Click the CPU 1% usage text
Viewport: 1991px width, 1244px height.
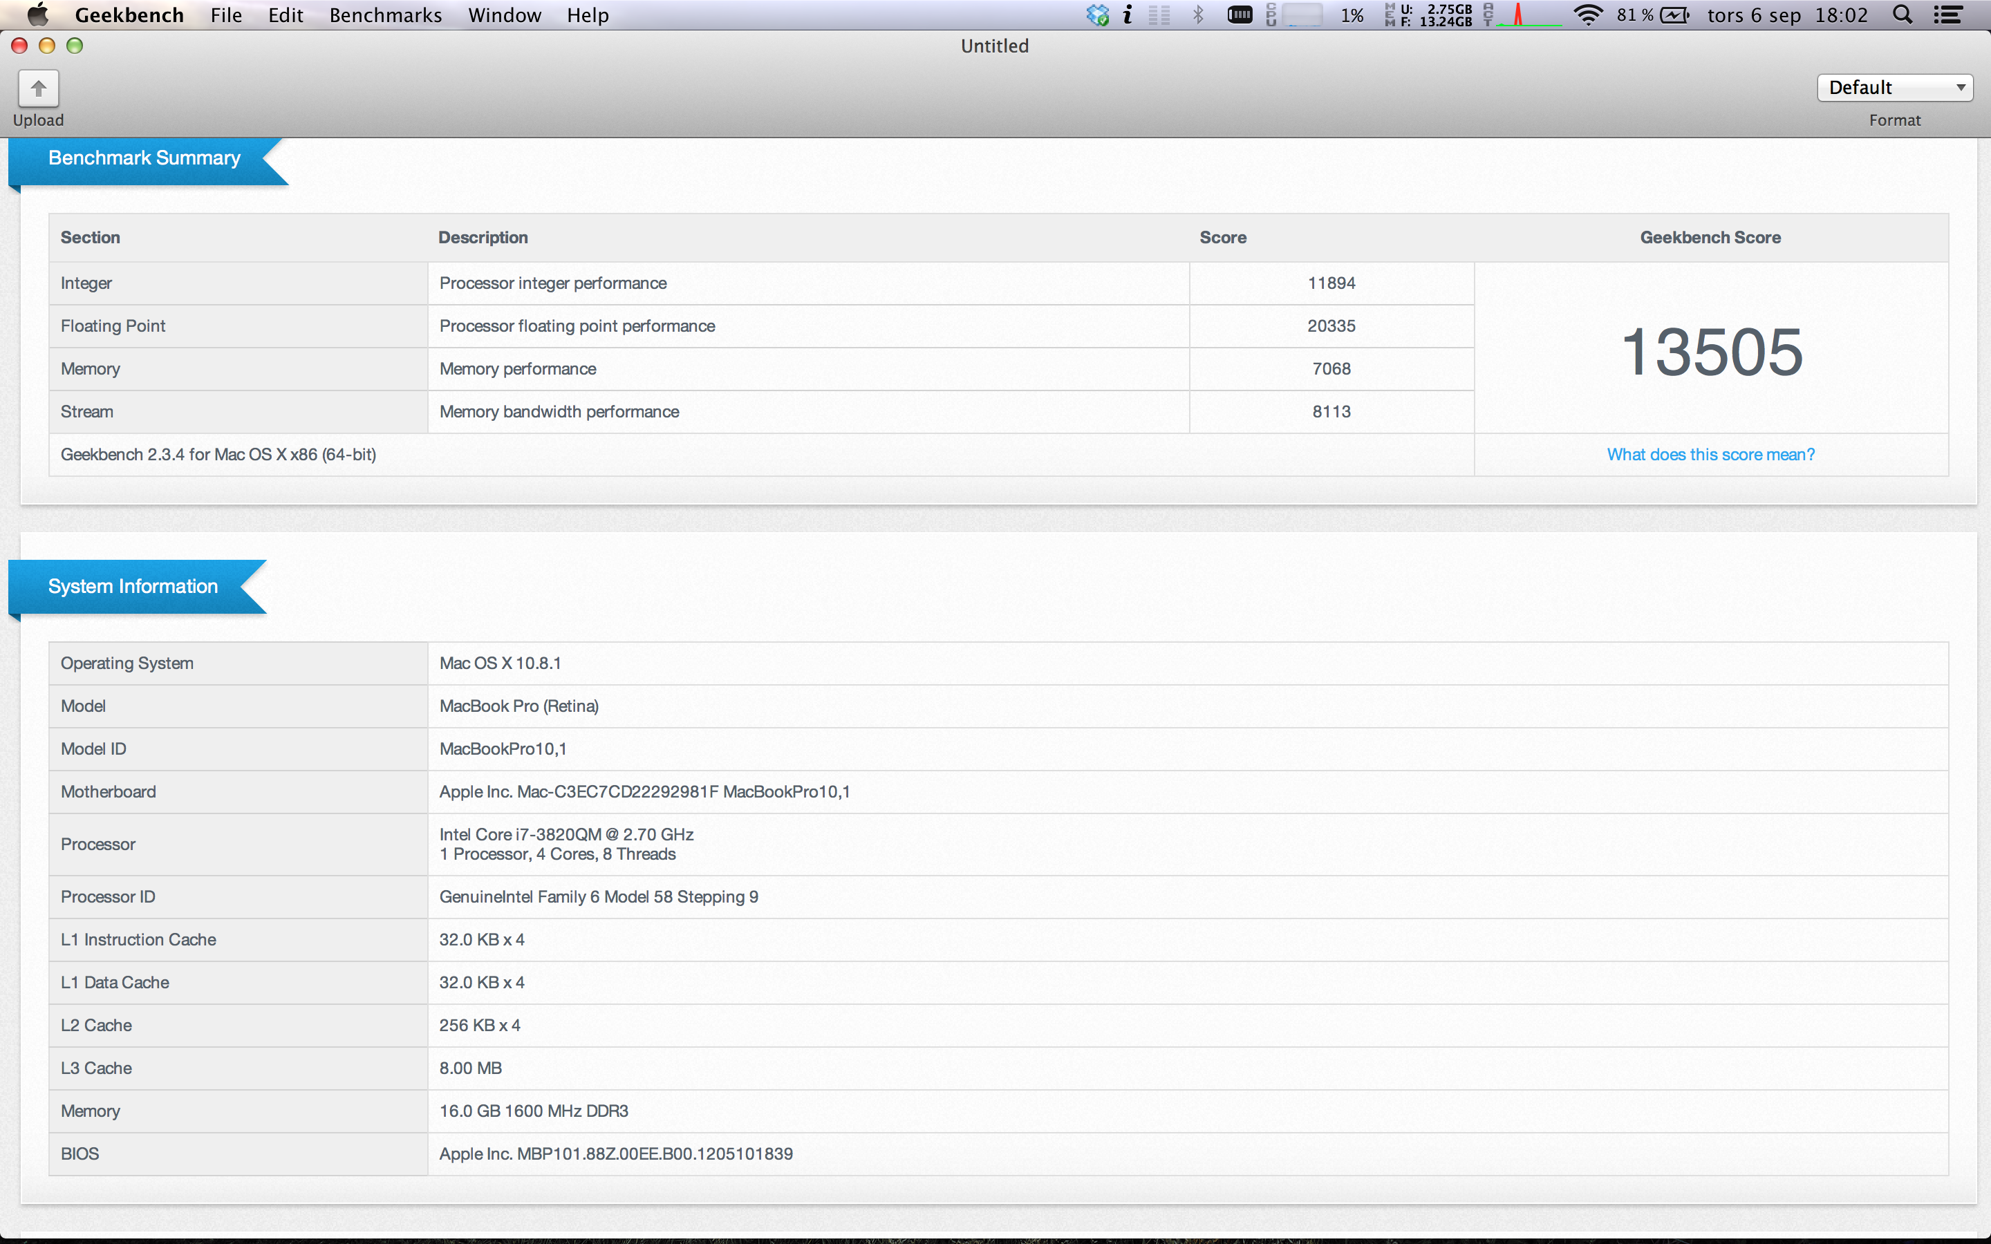1352,15
